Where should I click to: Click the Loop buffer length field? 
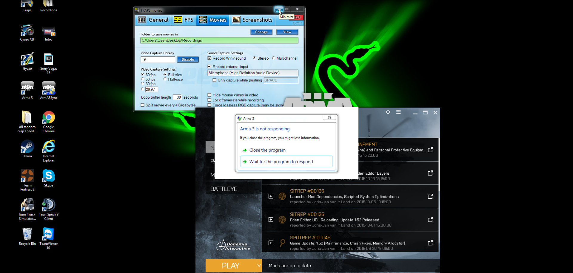(177, 97)
